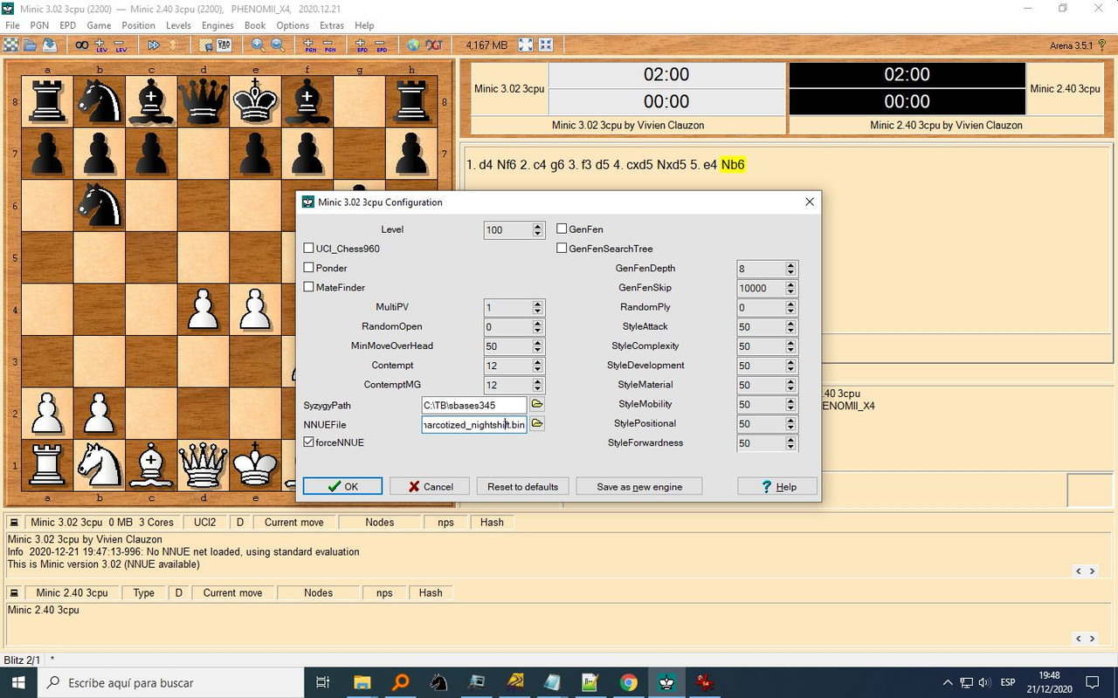Click the minus EPD toolbar icon
This screenshot has height=698, width=1118.
pyautogui.click(x=381, y=44)
